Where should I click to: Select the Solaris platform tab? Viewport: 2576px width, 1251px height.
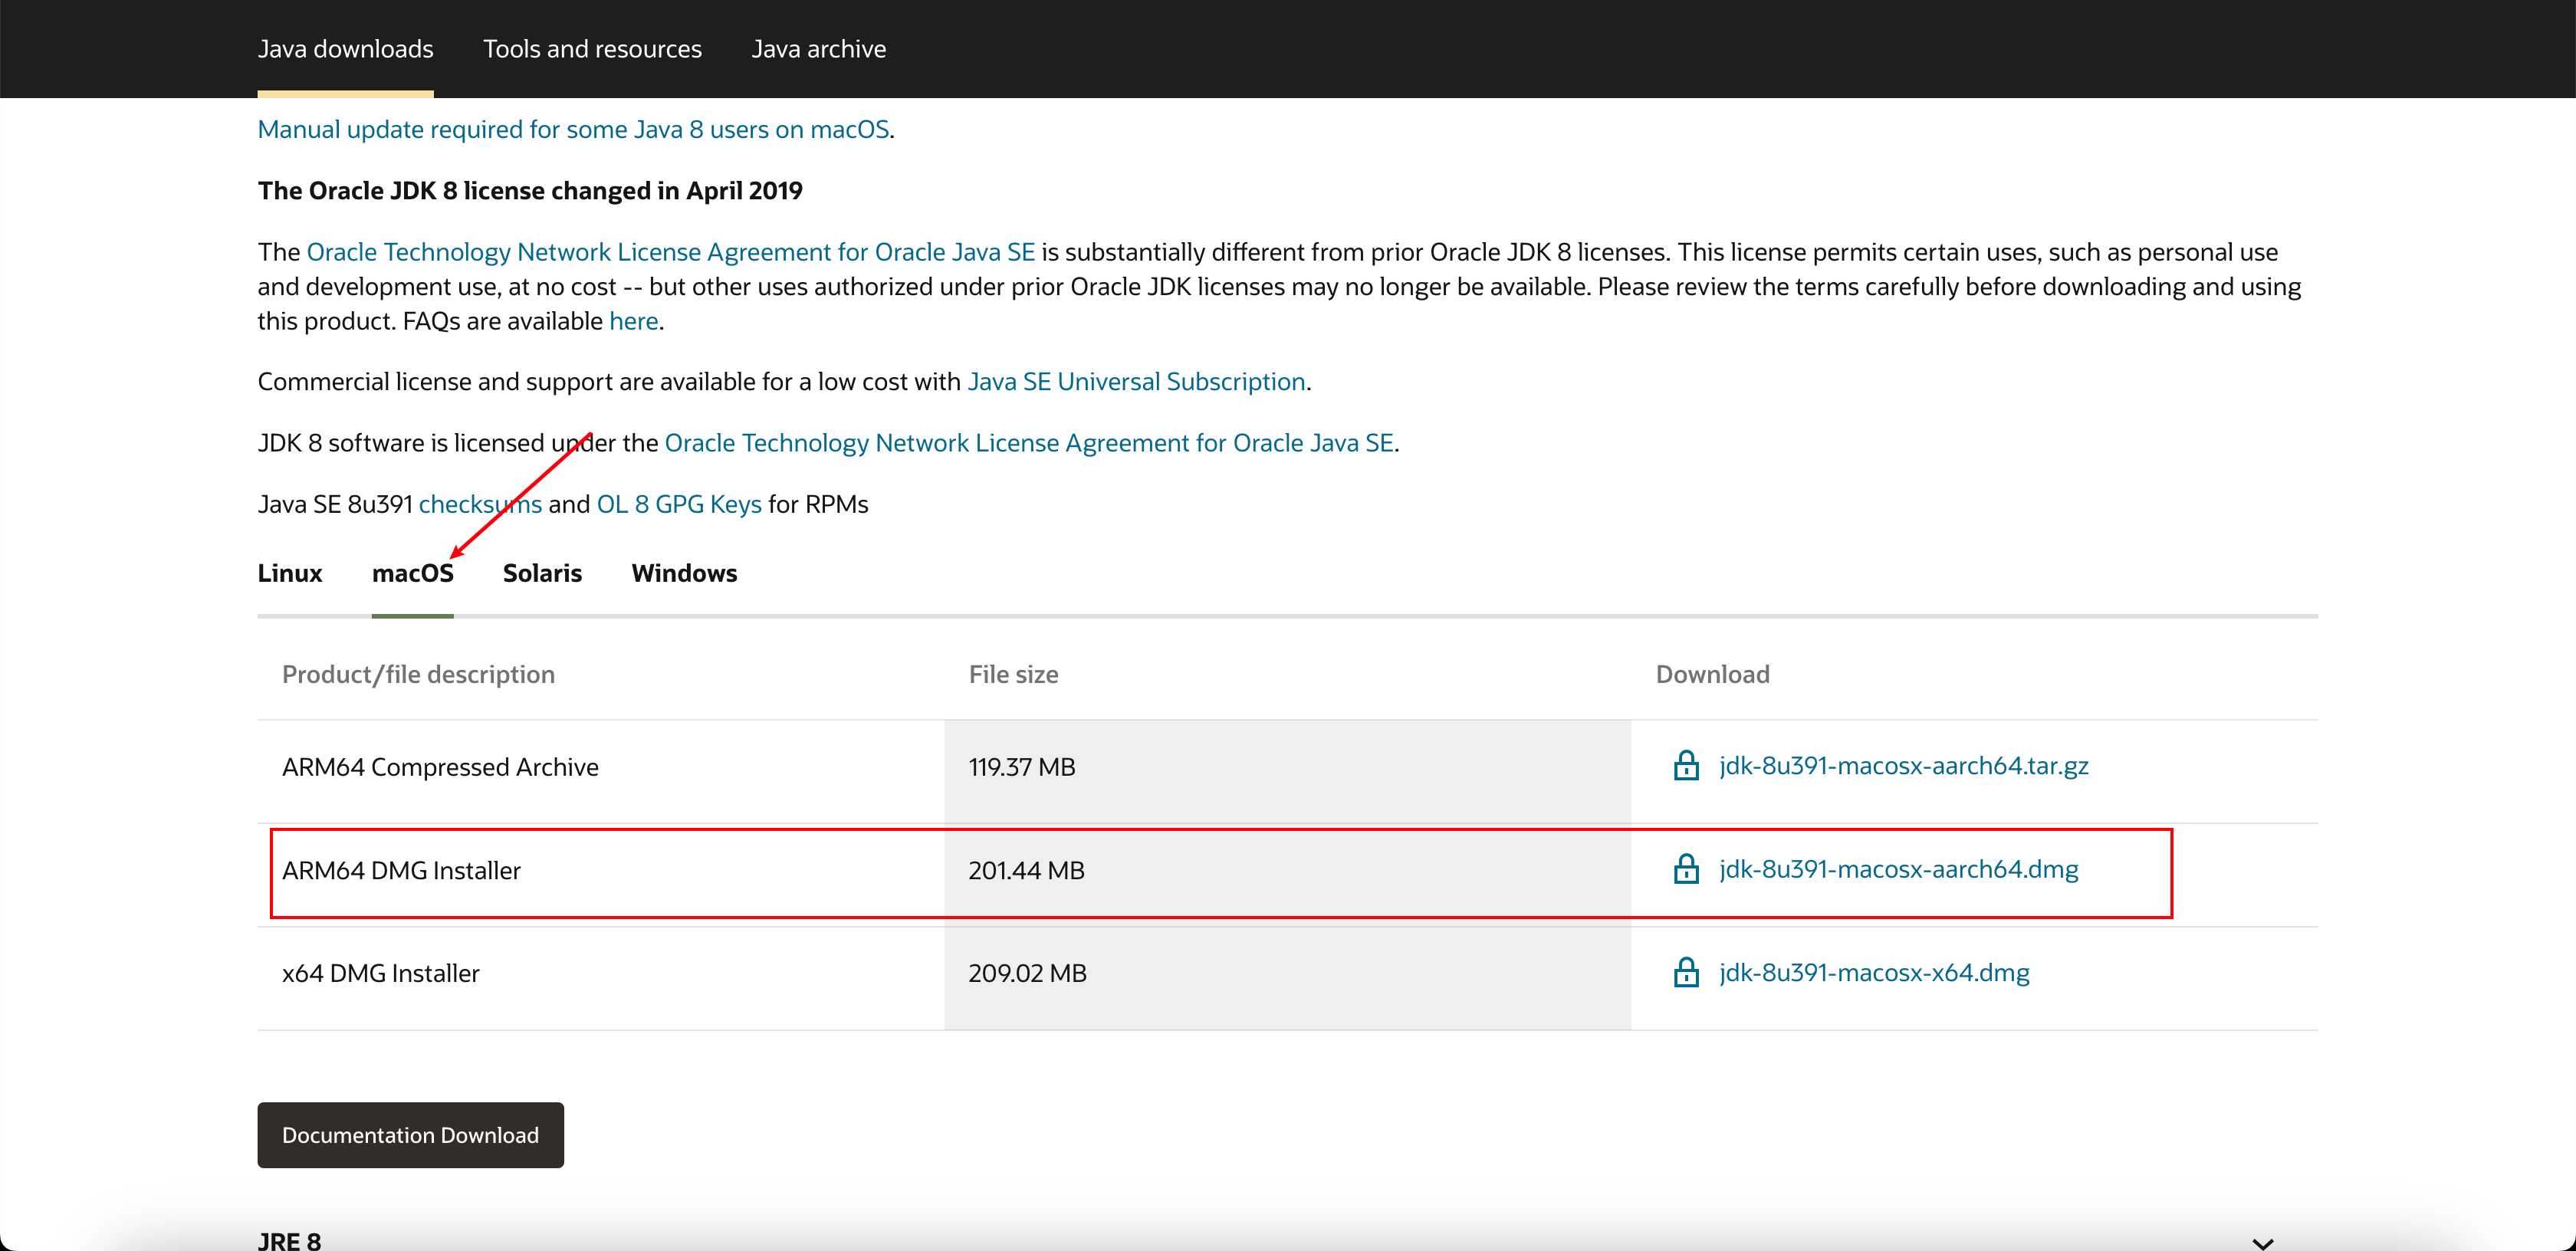542,573
